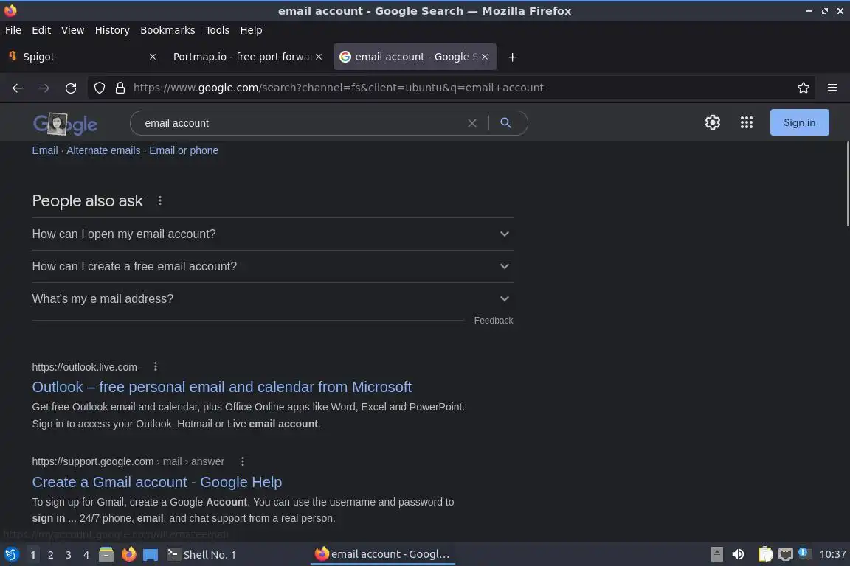This screenshot has width=850, height=566.
Task: Open the Tools menu
Action: (x=218, y=30)
